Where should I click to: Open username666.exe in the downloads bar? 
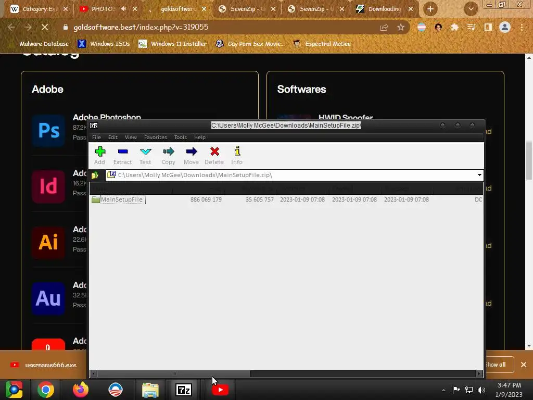[x=44, y=365]
